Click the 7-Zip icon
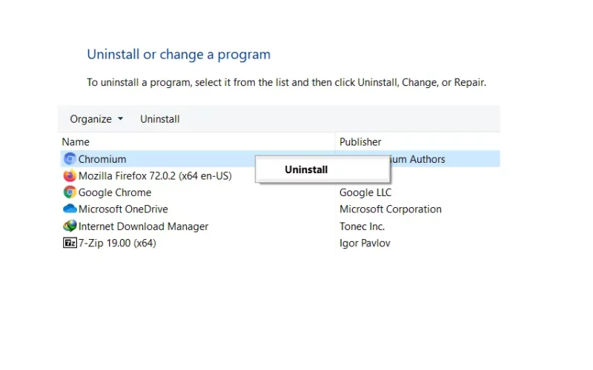This screenshot has height=370, width=593. click(70, 243)
